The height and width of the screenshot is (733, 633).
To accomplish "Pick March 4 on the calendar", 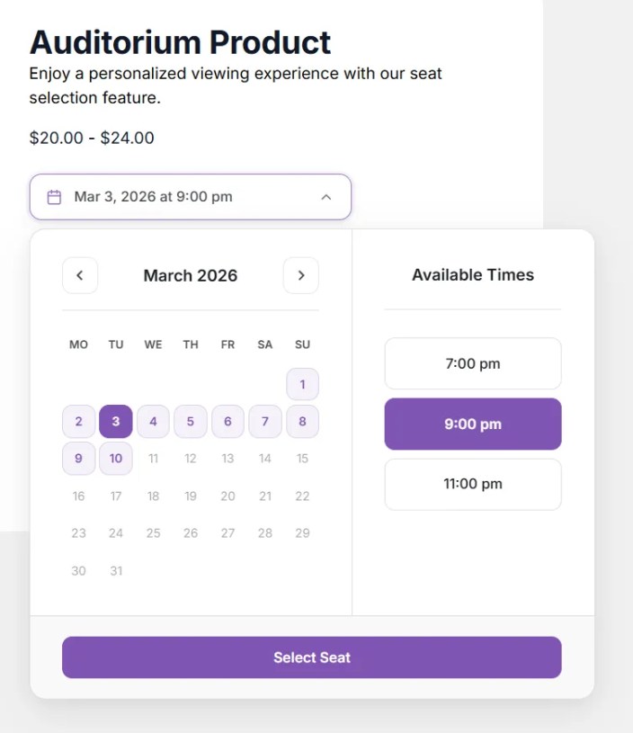I will [153, 421].
